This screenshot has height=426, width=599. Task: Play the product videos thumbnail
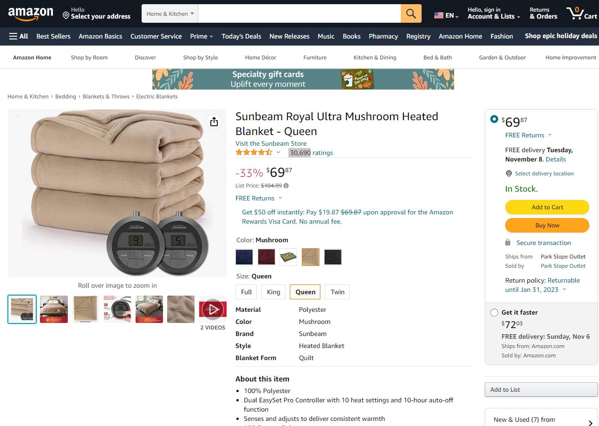click(x=213, y=309)
